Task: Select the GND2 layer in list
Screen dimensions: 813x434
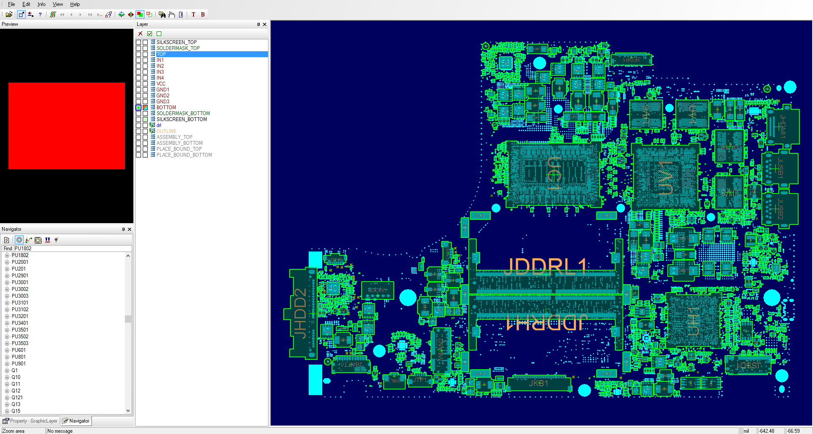Action: click(x=163, y=96)
